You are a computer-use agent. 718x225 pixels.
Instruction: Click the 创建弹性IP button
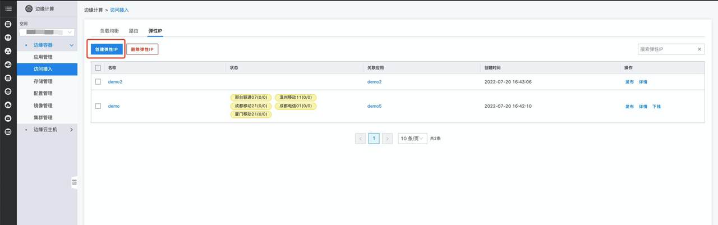tap(106, 49)
